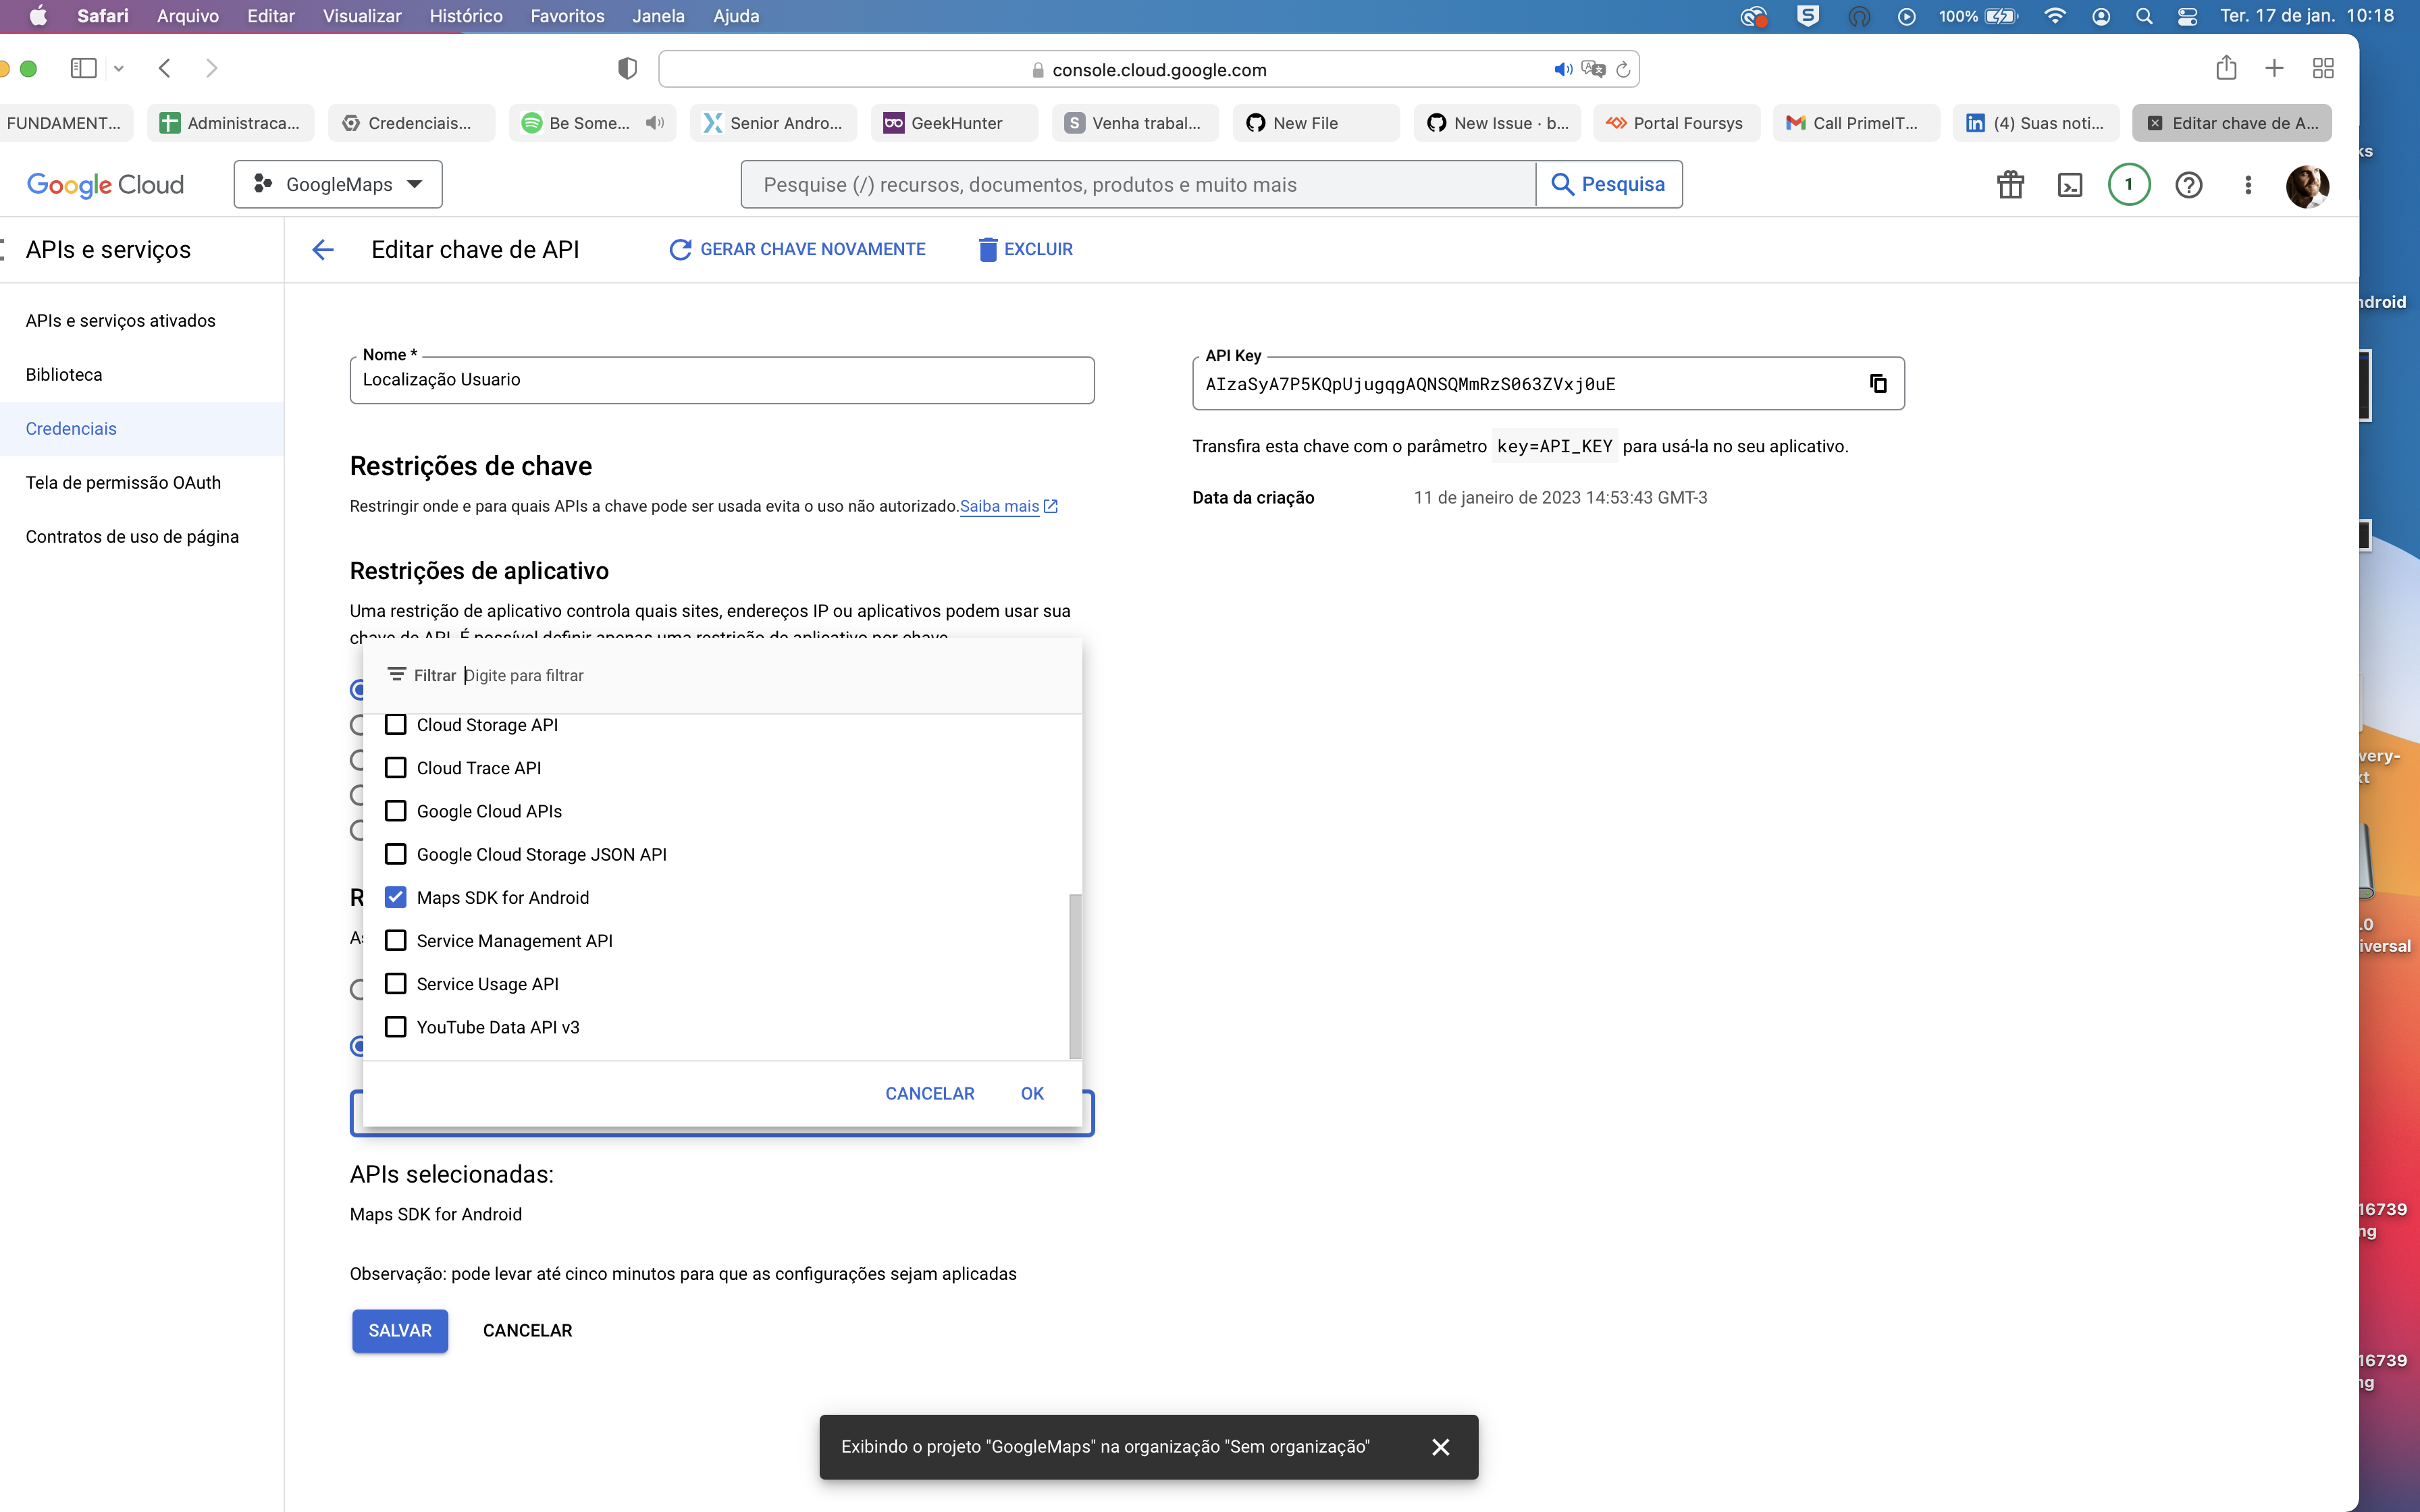The height and width of the screenshot is (1512, 2420).
Task: Open your profile avatar
Action: (x=2309, y=185)
